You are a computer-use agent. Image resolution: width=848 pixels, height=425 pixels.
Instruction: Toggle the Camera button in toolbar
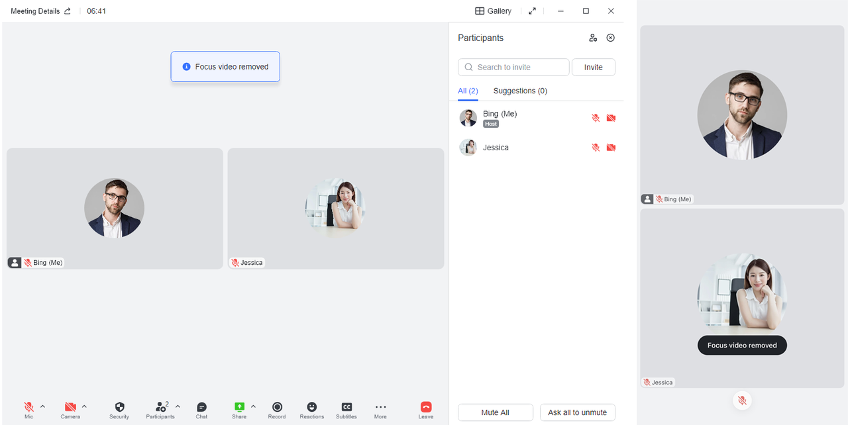click(70, 407)
